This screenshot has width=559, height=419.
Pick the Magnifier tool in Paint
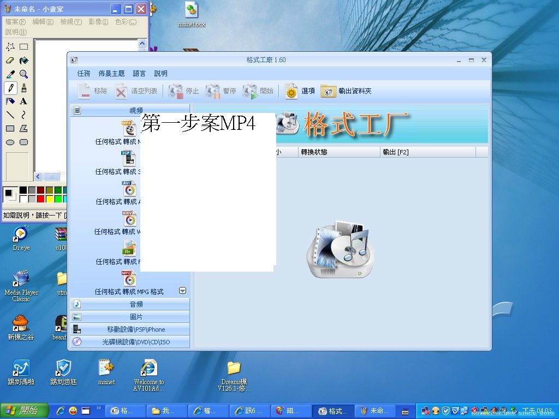click(24, 74)
